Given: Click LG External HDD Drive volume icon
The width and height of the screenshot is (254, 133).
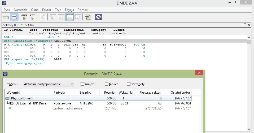Looking at the screenshot, I should 11,103.
